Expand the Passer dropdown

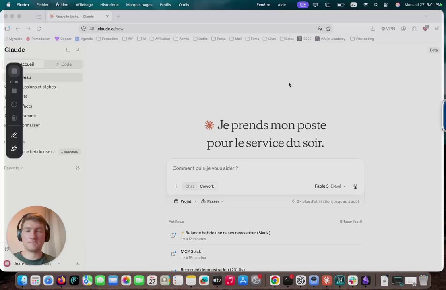(212, 201)
